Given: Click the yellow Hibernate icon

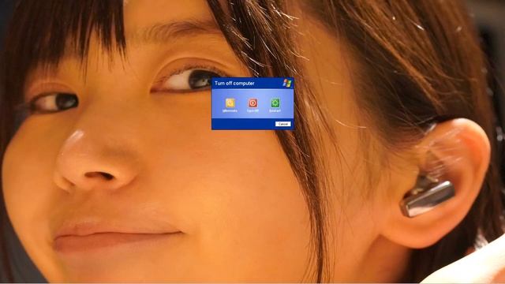Looking at the screenshot, I should [230, 103].
